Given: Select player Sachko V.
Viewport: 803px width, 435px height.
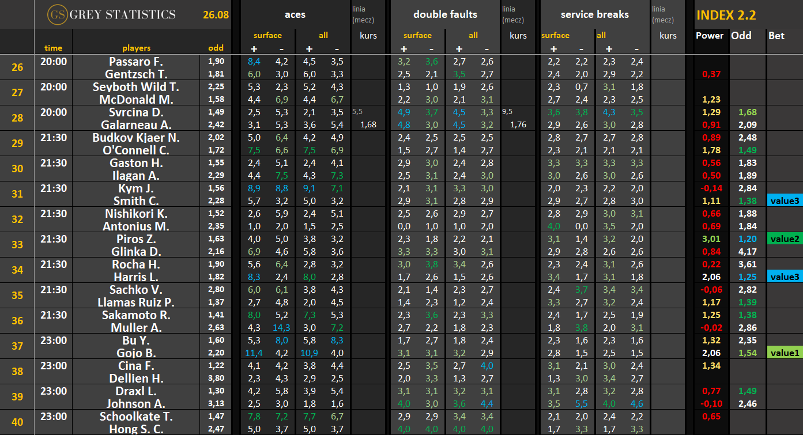Looking at the screenshot, I should [136, 289].
